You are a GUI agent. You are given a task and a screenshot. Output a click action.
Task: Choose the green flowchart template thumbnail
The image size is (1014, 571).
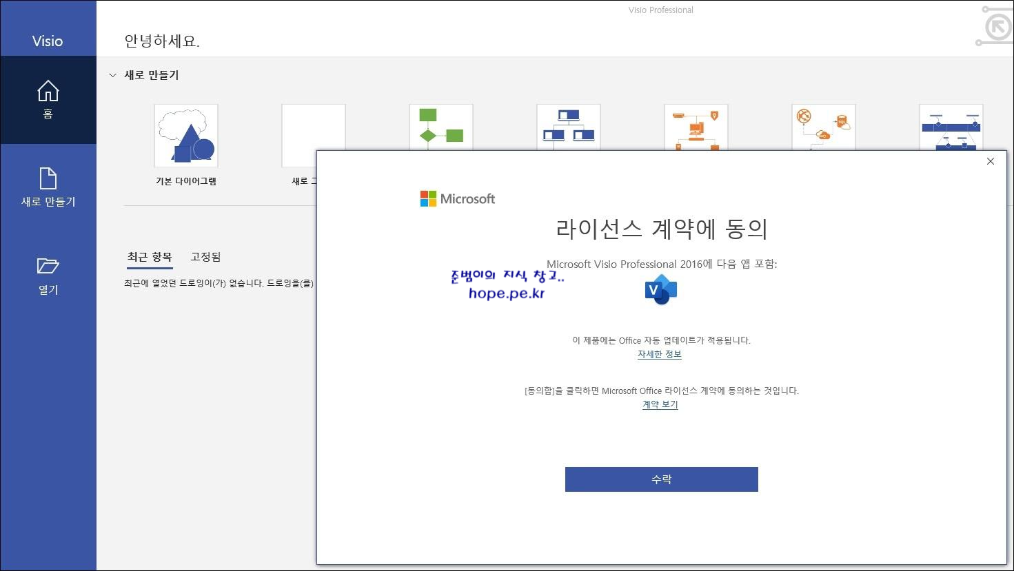click(x=441, y=127)
